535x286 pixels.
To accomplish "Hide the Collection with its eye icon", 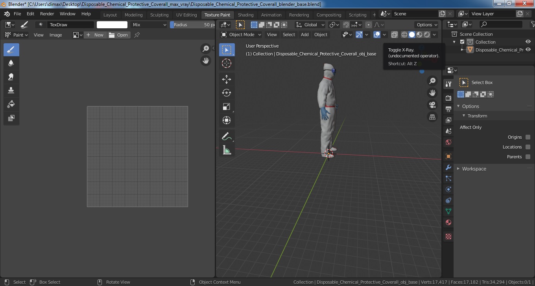I will [x=528, y=42].
